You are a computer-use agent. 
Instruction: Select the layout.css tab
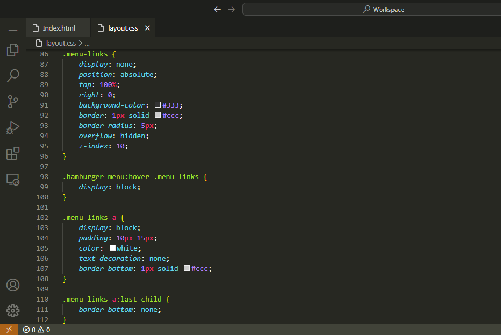tap(123, 28)
